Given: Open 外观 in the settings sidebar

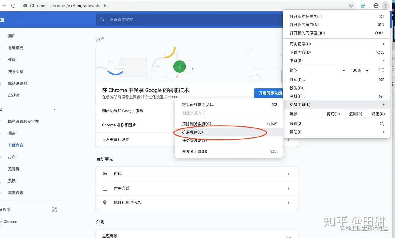Looking at the screenshot, I should coord(12,60).
